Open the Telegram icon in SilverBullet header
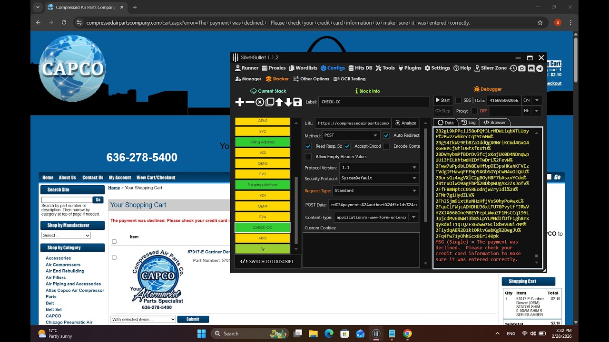This screenshot has width=609, height=342. [540, 68]
